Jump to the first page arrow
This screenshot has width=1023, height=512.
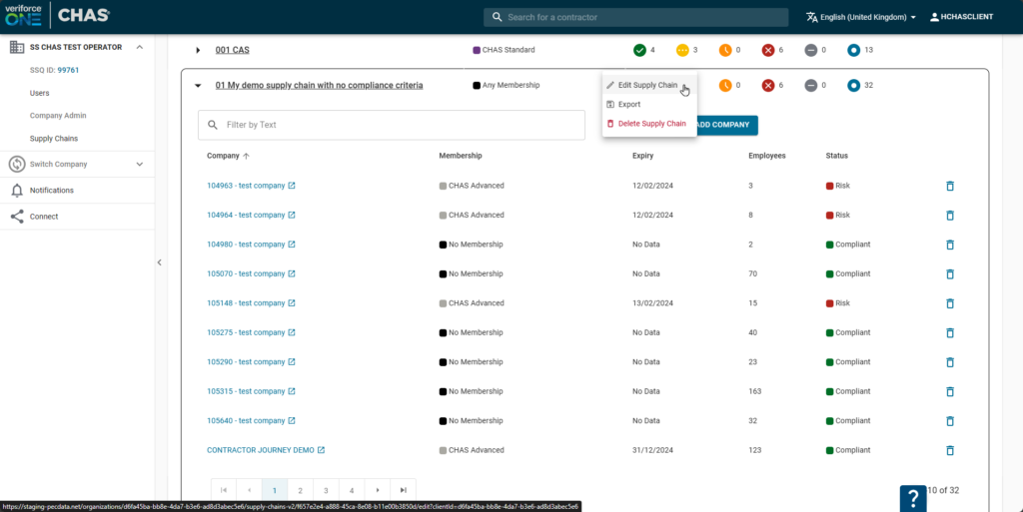(224, 490)
